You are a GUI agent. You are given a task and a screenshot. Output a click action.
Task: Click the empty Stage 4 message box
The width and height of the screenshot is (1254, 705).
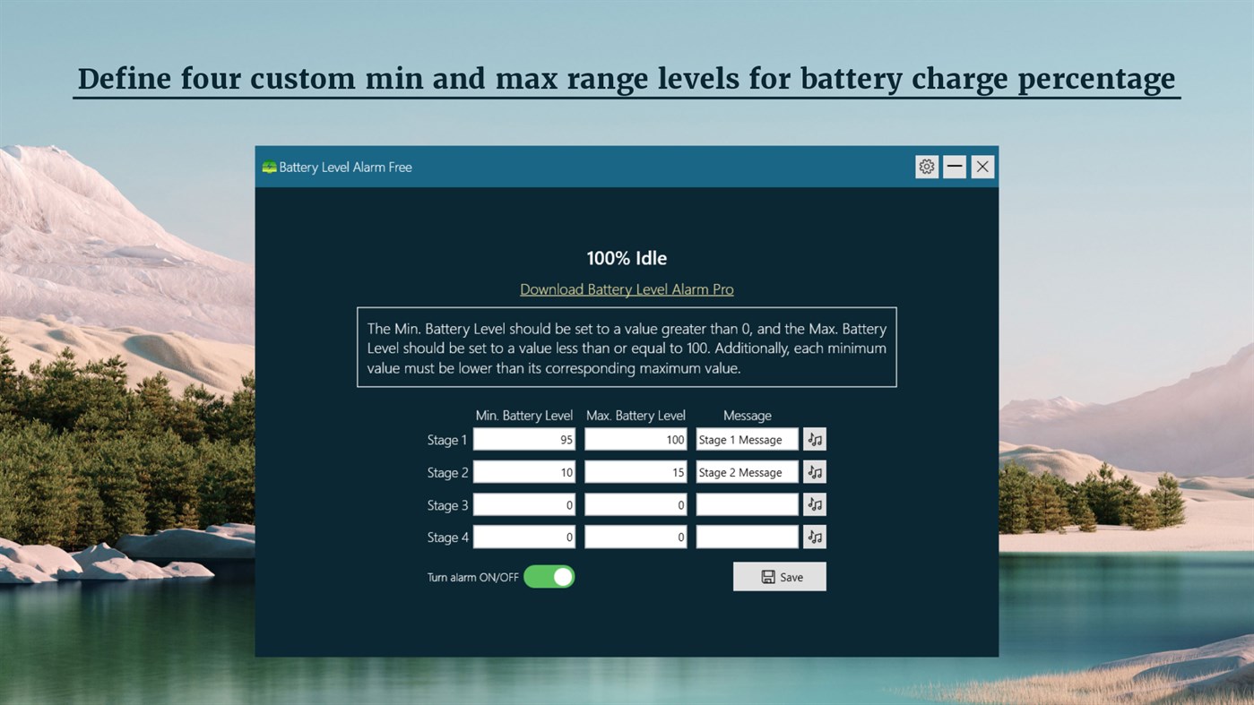[746, 537]
